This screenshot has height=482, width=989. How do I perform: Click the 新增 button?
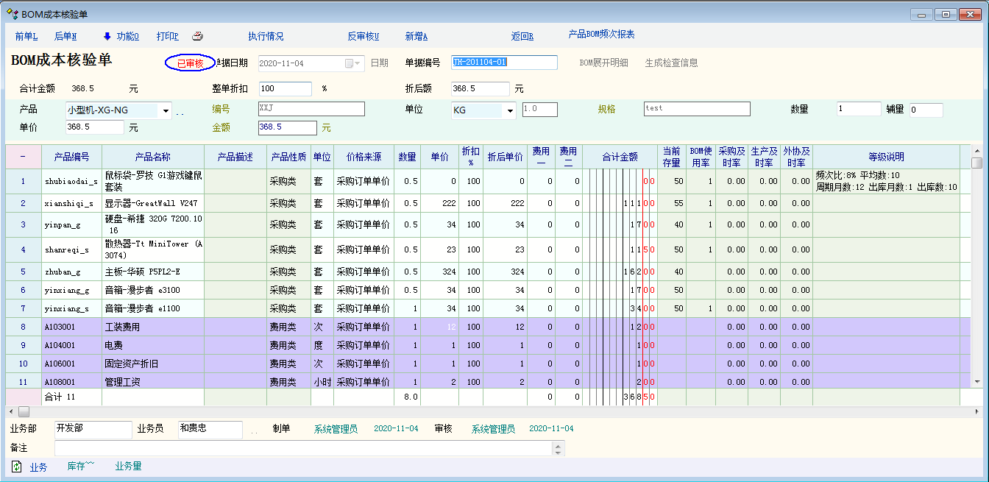tap(416, 36)
